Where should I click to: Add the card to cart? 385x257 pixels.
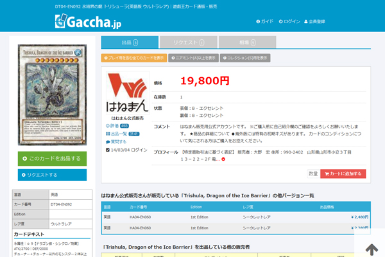[x=343, y=173]
